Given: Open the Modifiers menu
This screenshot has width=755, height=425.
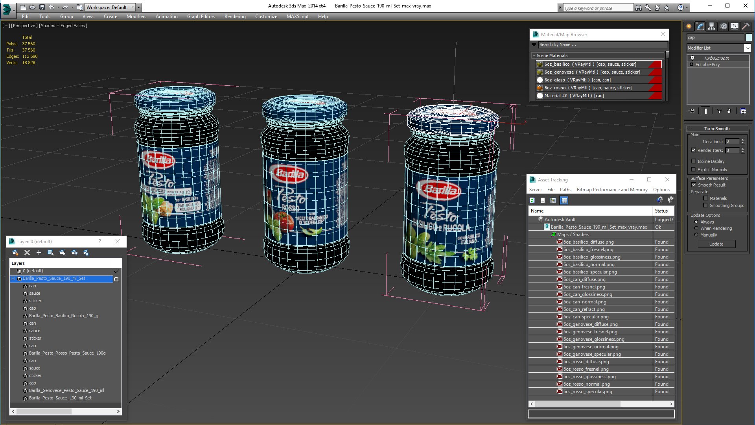Looking at the screenshot, I should pos(136,17).
